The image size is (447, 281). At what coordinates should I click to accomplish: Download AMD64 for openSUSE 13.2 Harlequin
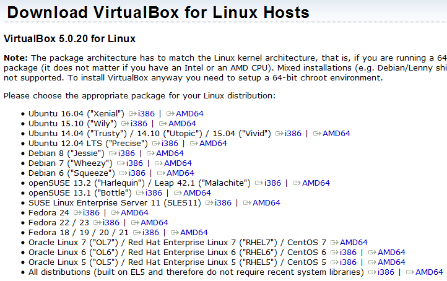click(316, 183)
